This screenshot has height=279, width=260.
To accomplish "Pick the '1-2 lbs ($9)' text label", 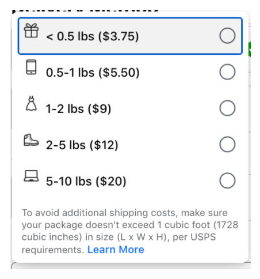I will pyautogui.click(x=78, y=109).
